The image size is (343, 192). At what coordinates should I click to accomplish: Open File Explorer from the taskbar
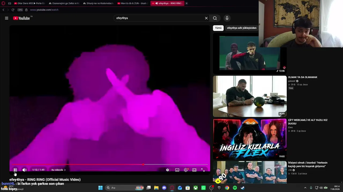(x=156, y=188)
